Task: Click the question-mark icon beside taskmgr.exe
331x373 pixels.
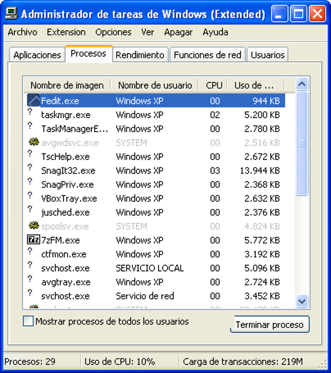Action: click(30, 112)
